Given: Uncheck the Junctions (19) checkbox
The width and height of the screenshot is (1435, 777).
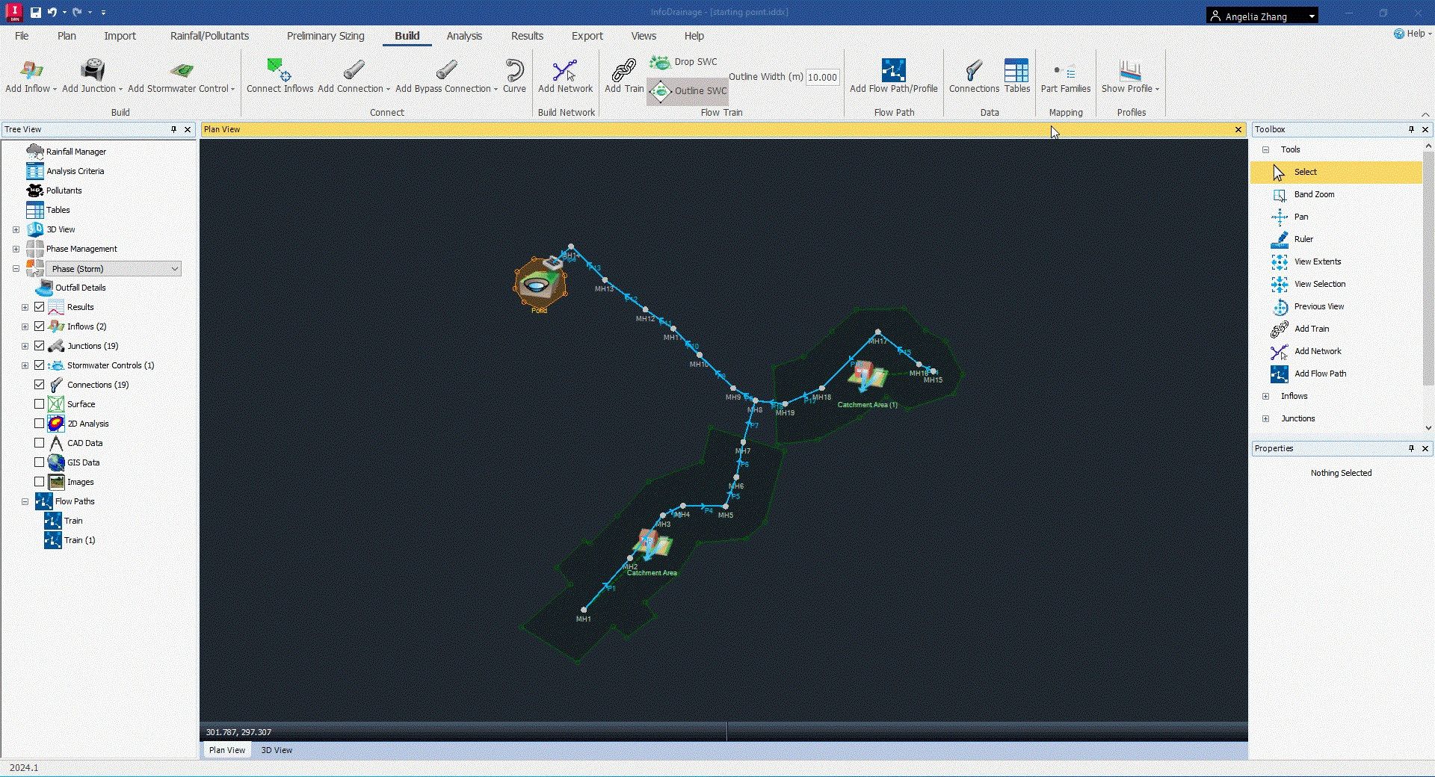Looking at the screenshot, I should [40, 346].
